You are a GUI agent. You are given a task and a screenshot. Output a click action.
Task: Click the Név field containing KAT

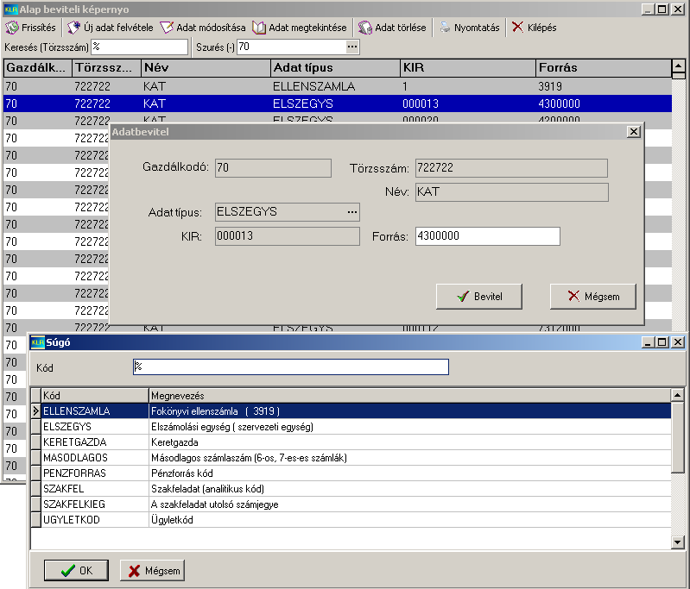tap(512, 192)
